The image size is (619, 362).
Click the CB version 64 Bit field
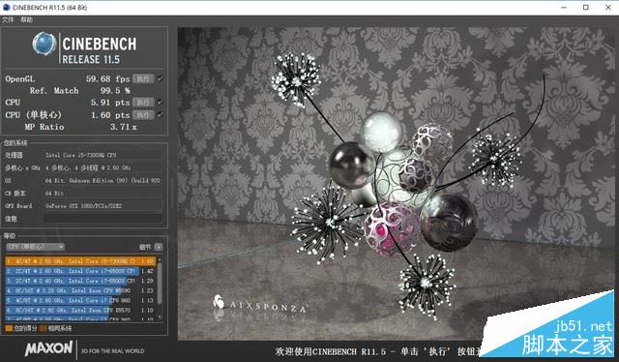pyautogui.click(x=103, y=194)
